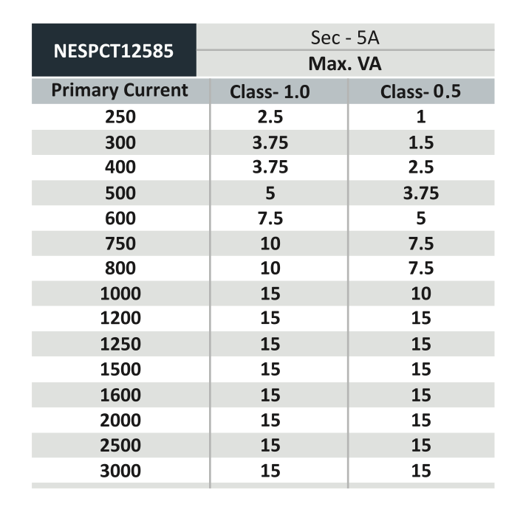Select the Primary Current column header
The height and width of the screenshot is (518, 523).
120,91
